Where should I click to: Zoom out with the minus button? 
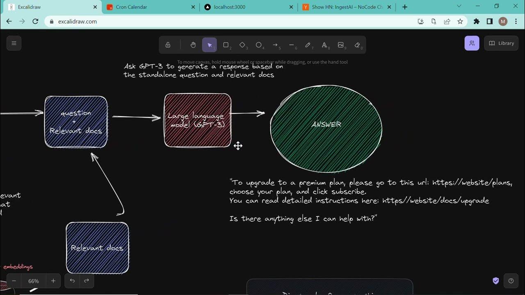[14, 281]
